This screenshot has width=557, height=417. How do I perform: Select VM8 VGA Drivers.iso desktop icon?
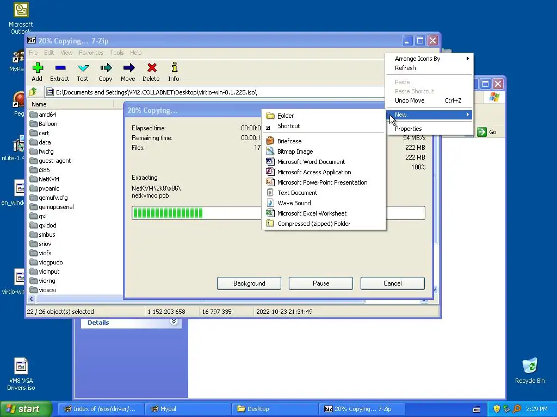coord(21,374)
